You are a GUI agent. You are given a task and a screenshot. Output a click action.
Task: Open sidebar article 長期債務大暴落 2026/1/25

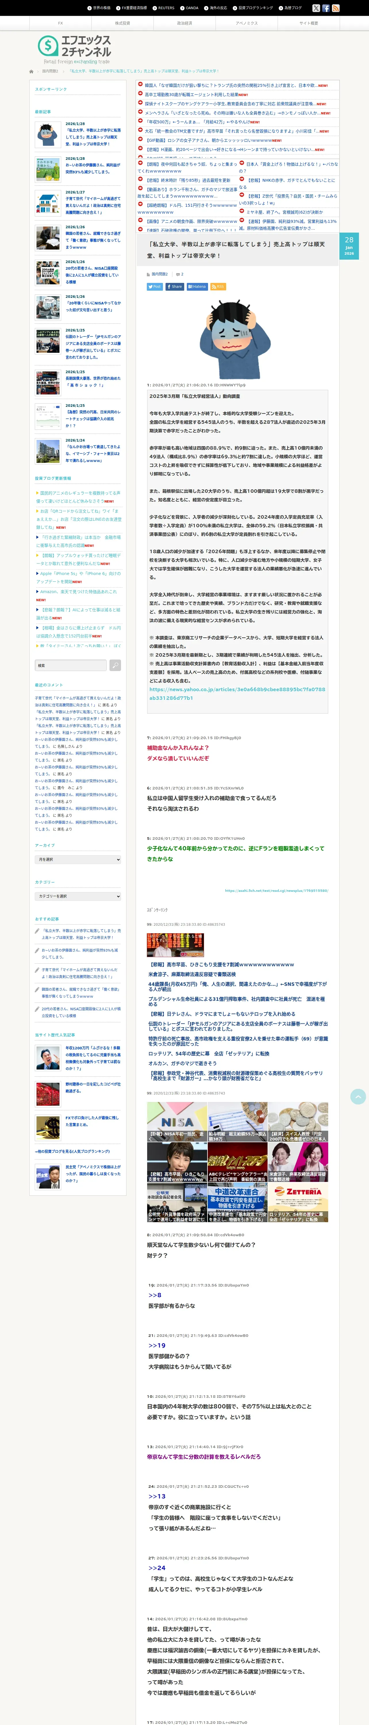click(x=93, y=382)
